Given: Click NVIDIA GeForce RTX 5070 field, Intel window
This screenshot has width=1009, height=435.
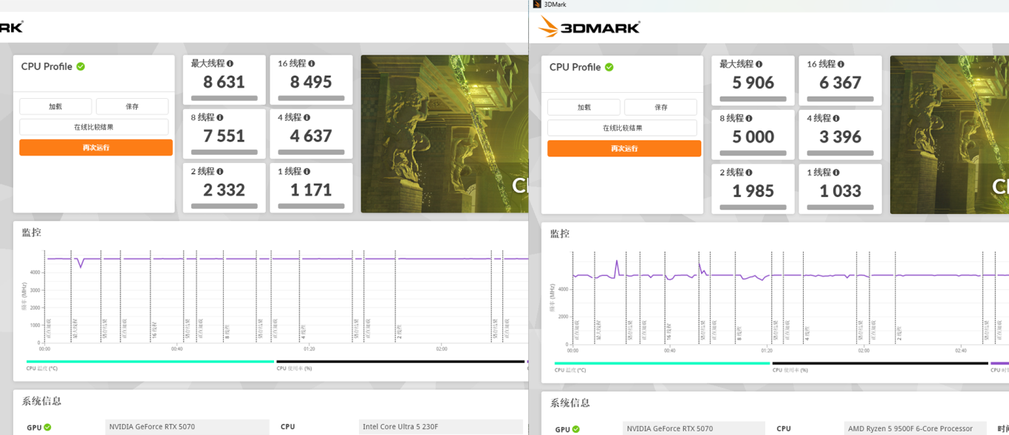Looking at the screenshot, I should (187, 427).
